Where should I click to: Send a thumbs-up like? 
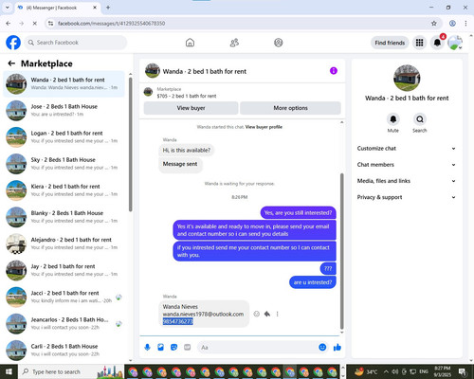tap(337, 348)
